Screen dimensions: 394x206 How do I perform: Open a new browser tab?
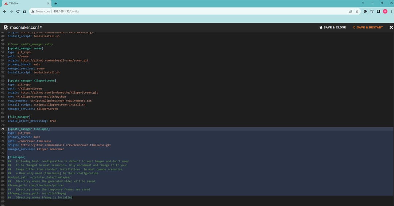click(56, 4)
